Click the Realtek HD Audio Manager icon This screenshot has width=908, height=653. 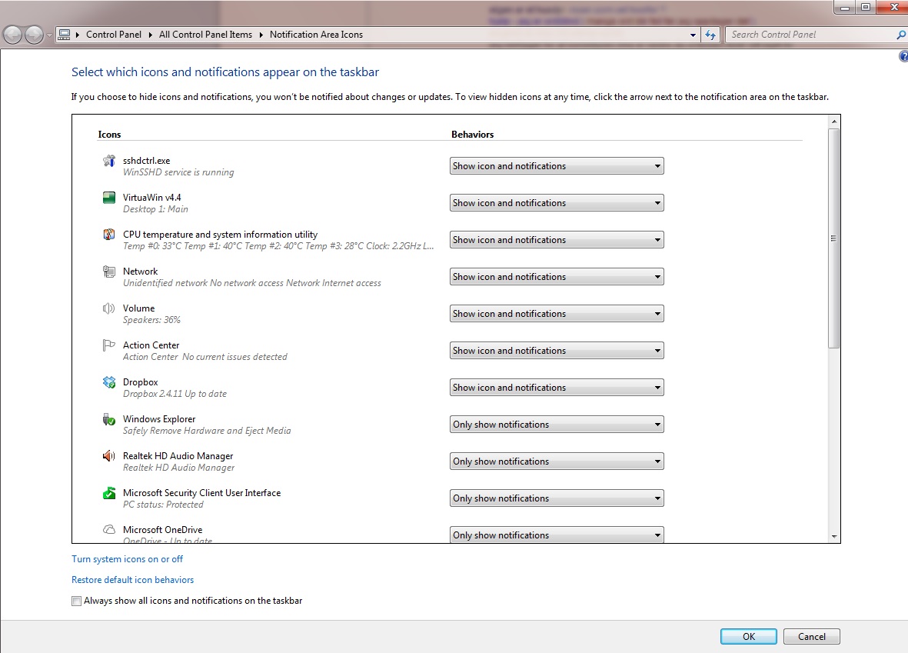click(x=109, y=457)
